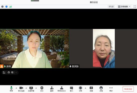Enter full screen mode icon
The height and width of the screenshot is (93, 137).
pyautogui.click(x=135, y=6)
